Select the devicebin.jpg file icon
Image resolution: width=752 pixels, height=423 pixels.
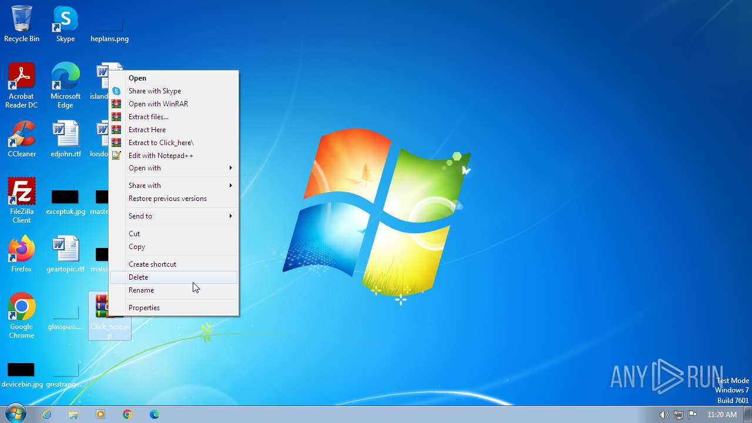click(22, 374)
